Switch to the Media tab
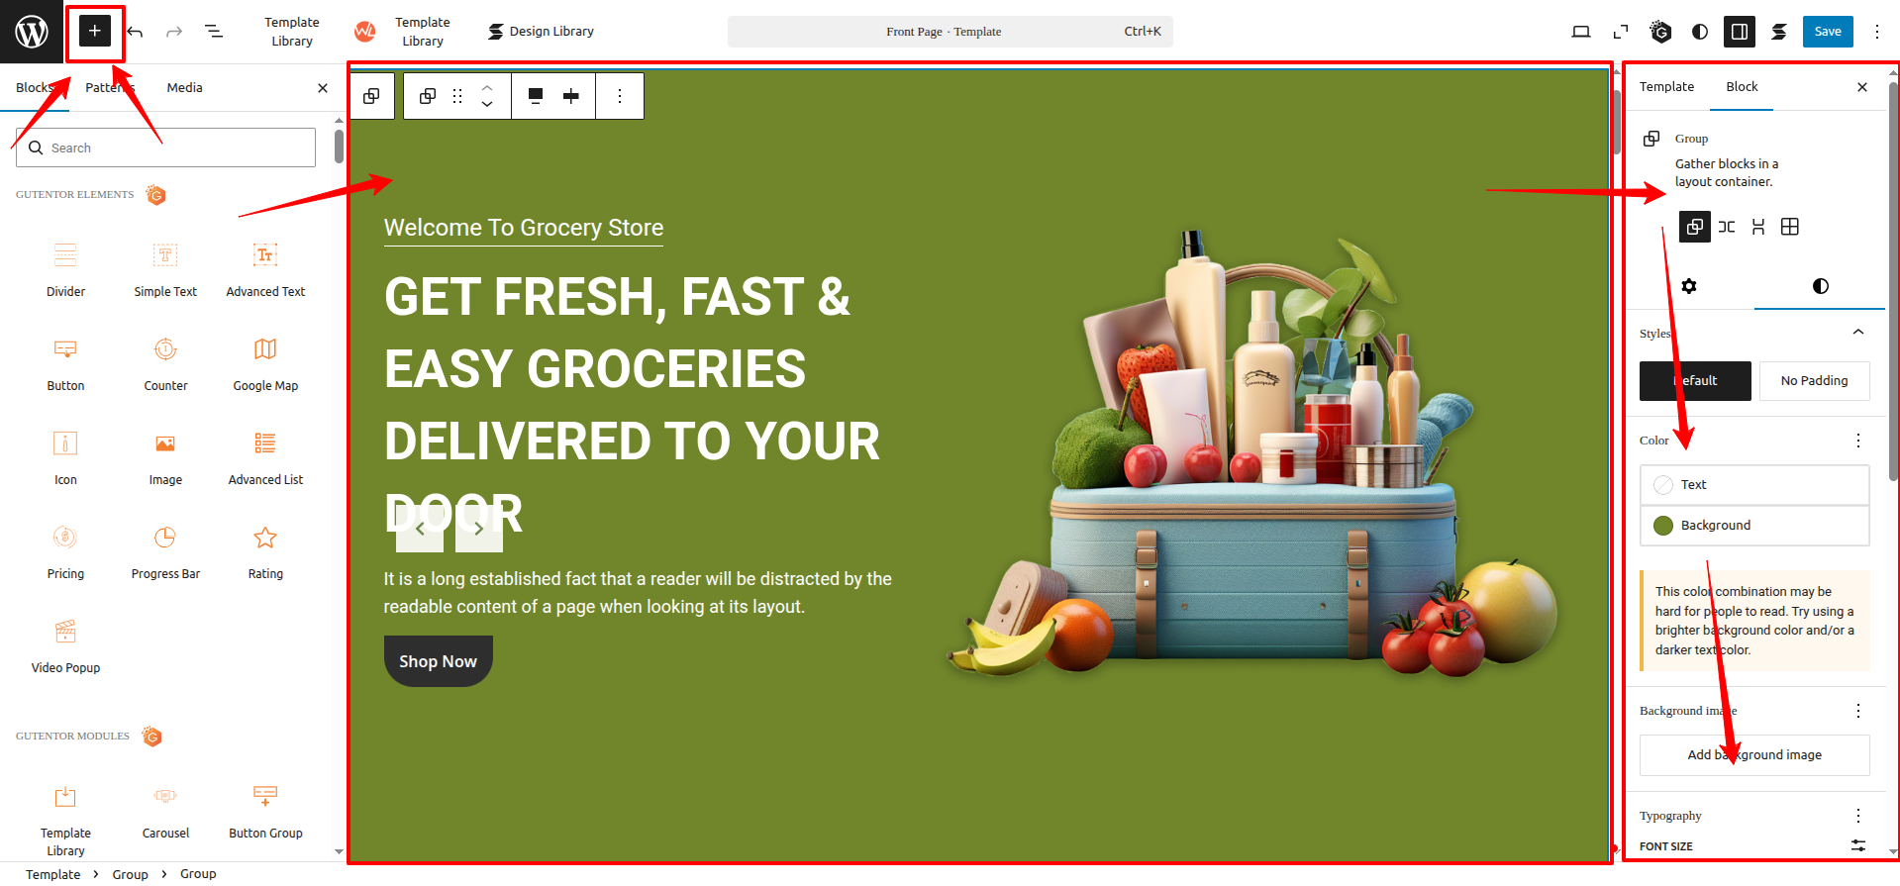The height and width of the screenshot is (886, 1900). [184, 88]
